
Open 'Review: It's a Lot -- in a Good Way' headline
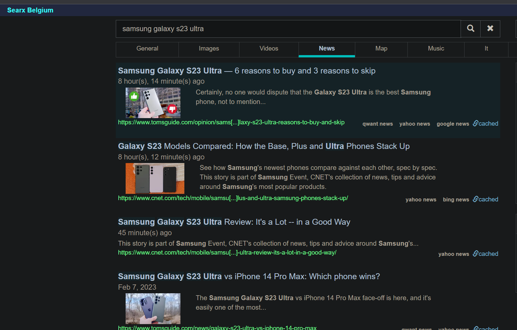coord(234,222)
